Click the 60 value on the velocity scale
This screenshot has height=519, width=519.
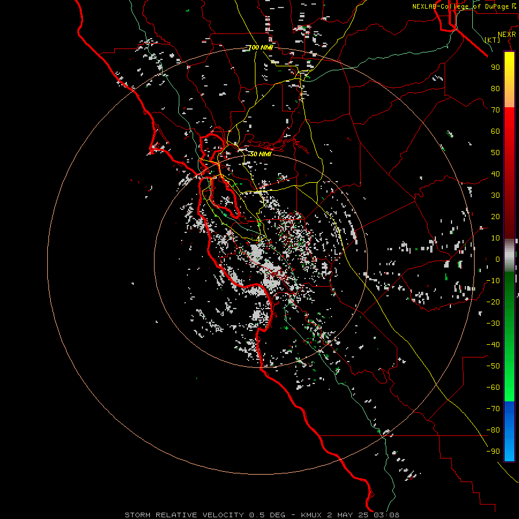[495, 131]
